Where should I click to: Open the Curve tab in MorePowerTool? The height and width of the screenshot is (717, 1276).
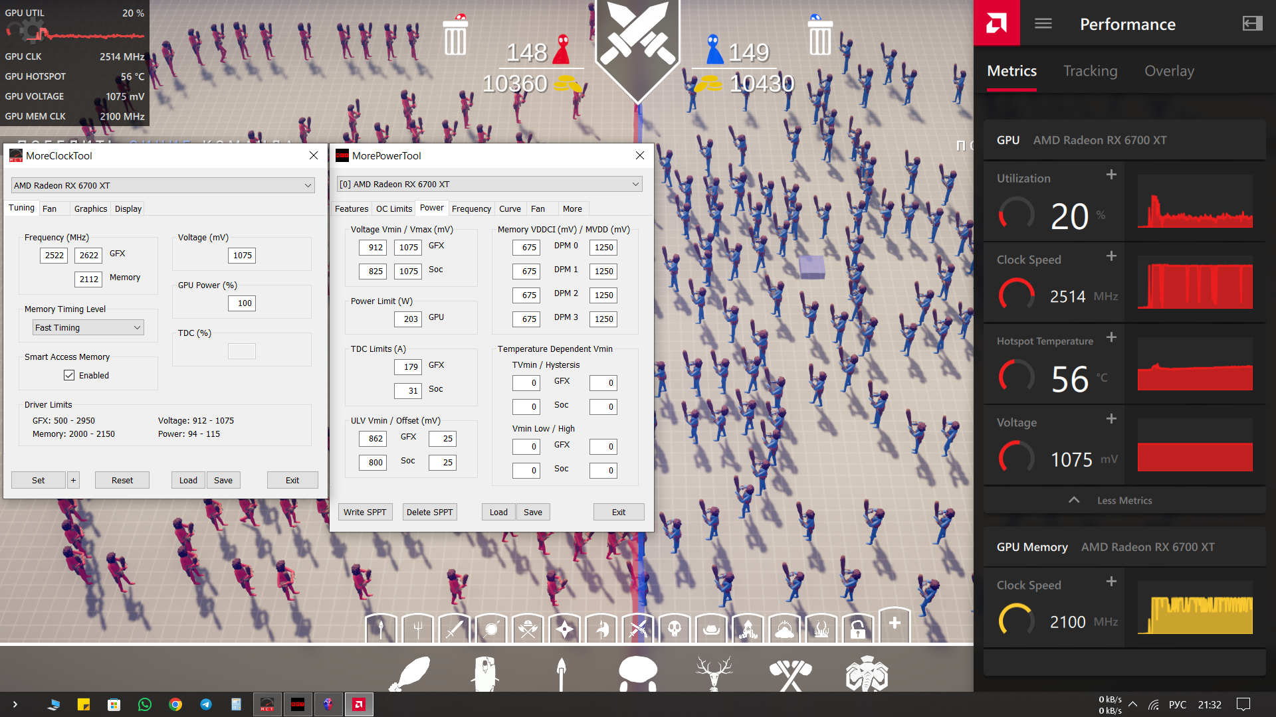(510, 208)
